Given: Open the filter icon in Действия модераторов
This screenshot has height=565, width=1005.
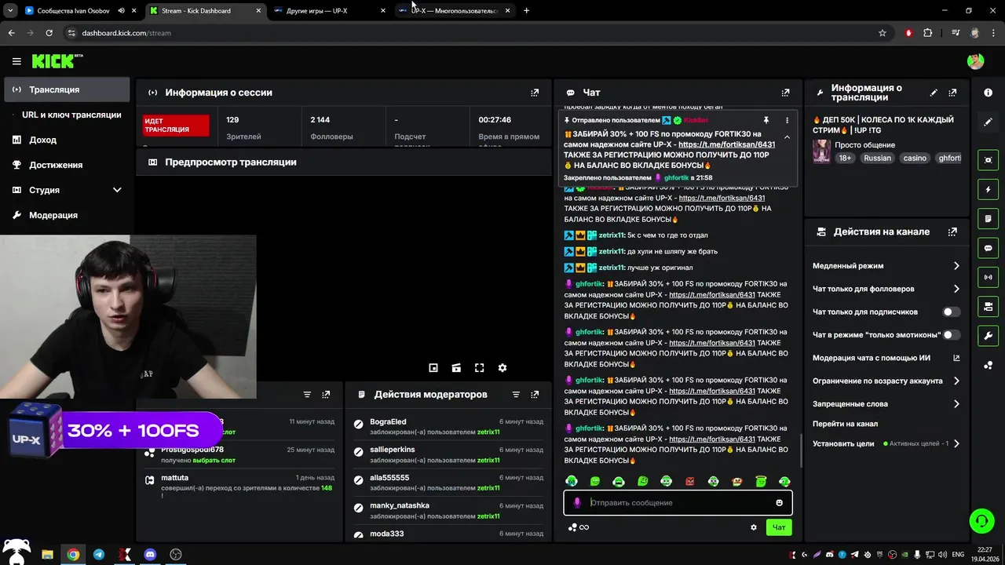Looking at the screenshot, I should click(516, 395).
